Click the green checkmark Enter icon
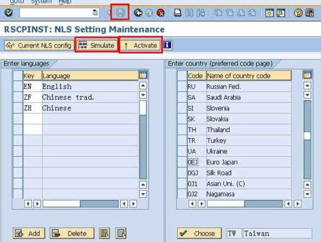This screenshot has width=321, height=242. (9, 13)
